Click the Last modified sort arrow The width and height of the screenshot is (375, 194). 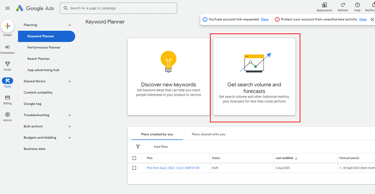click(296, 158)
